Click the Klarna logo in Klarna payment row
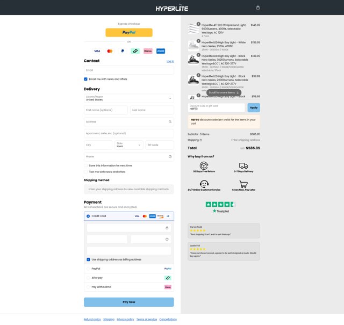Image resolution: width=344 pixels, height=325 pixels. (168, 287)
